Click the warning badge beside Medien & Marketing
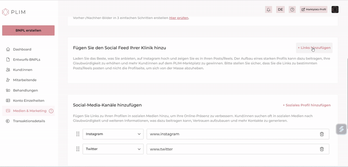The width and height of the screenshot is (348, 167). coord(51,111)
